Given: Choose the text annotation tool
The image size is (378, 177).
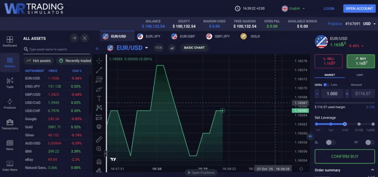Looking at the screenshot, I should point(99,99).
